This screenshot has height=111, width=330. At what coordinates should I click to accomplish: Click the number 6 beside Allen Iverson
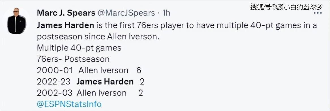pos(138,70)
